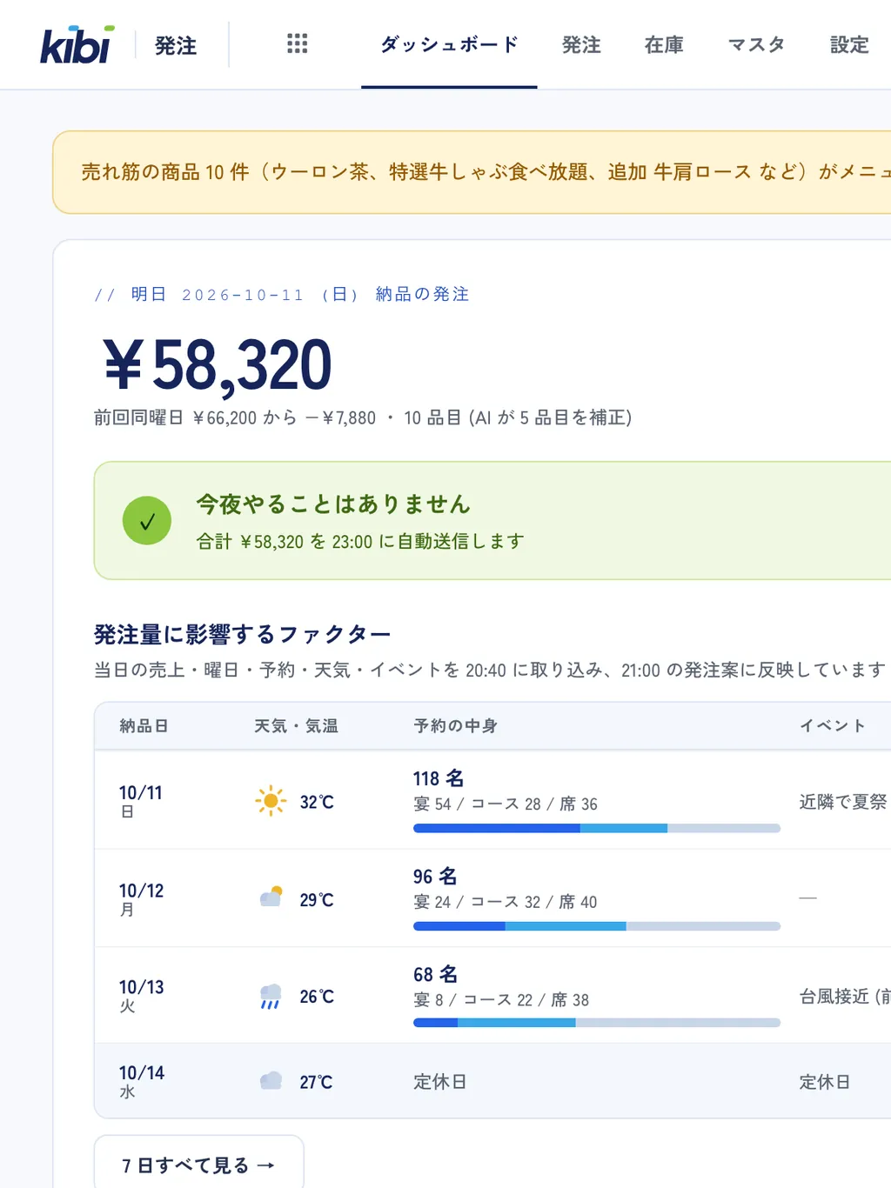This screenshot has width=891, height=1188.
Task: Open the 設定 tab
Action: point(849,44)
